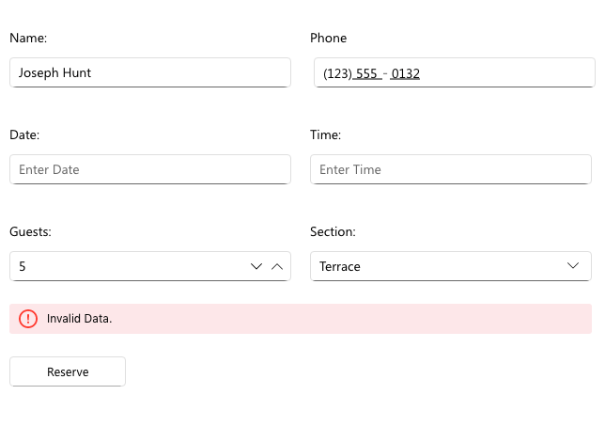
Task: Place cursor on the 555 phone segment
Action: (x=366, y=73)
